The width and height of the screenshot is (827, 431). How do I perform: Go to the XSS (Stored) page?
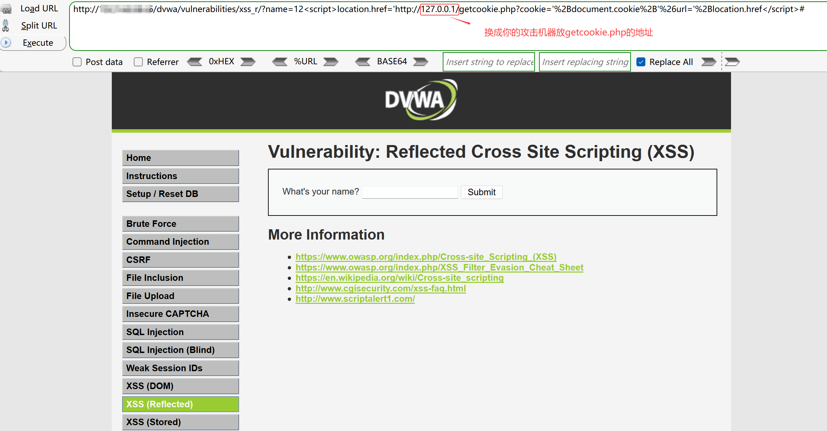(180, 422)
